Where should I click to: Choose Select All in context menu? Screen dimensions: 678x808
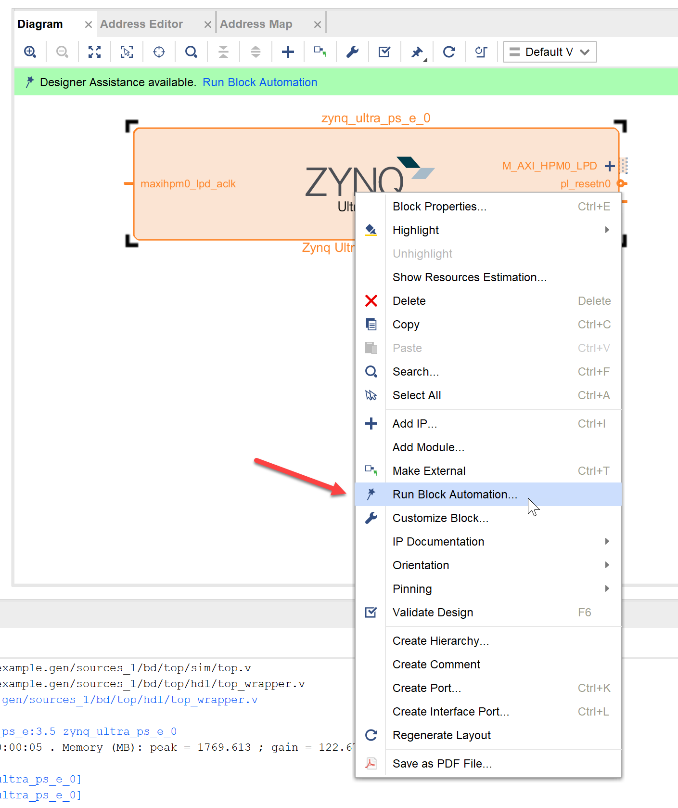coord(488,395)
